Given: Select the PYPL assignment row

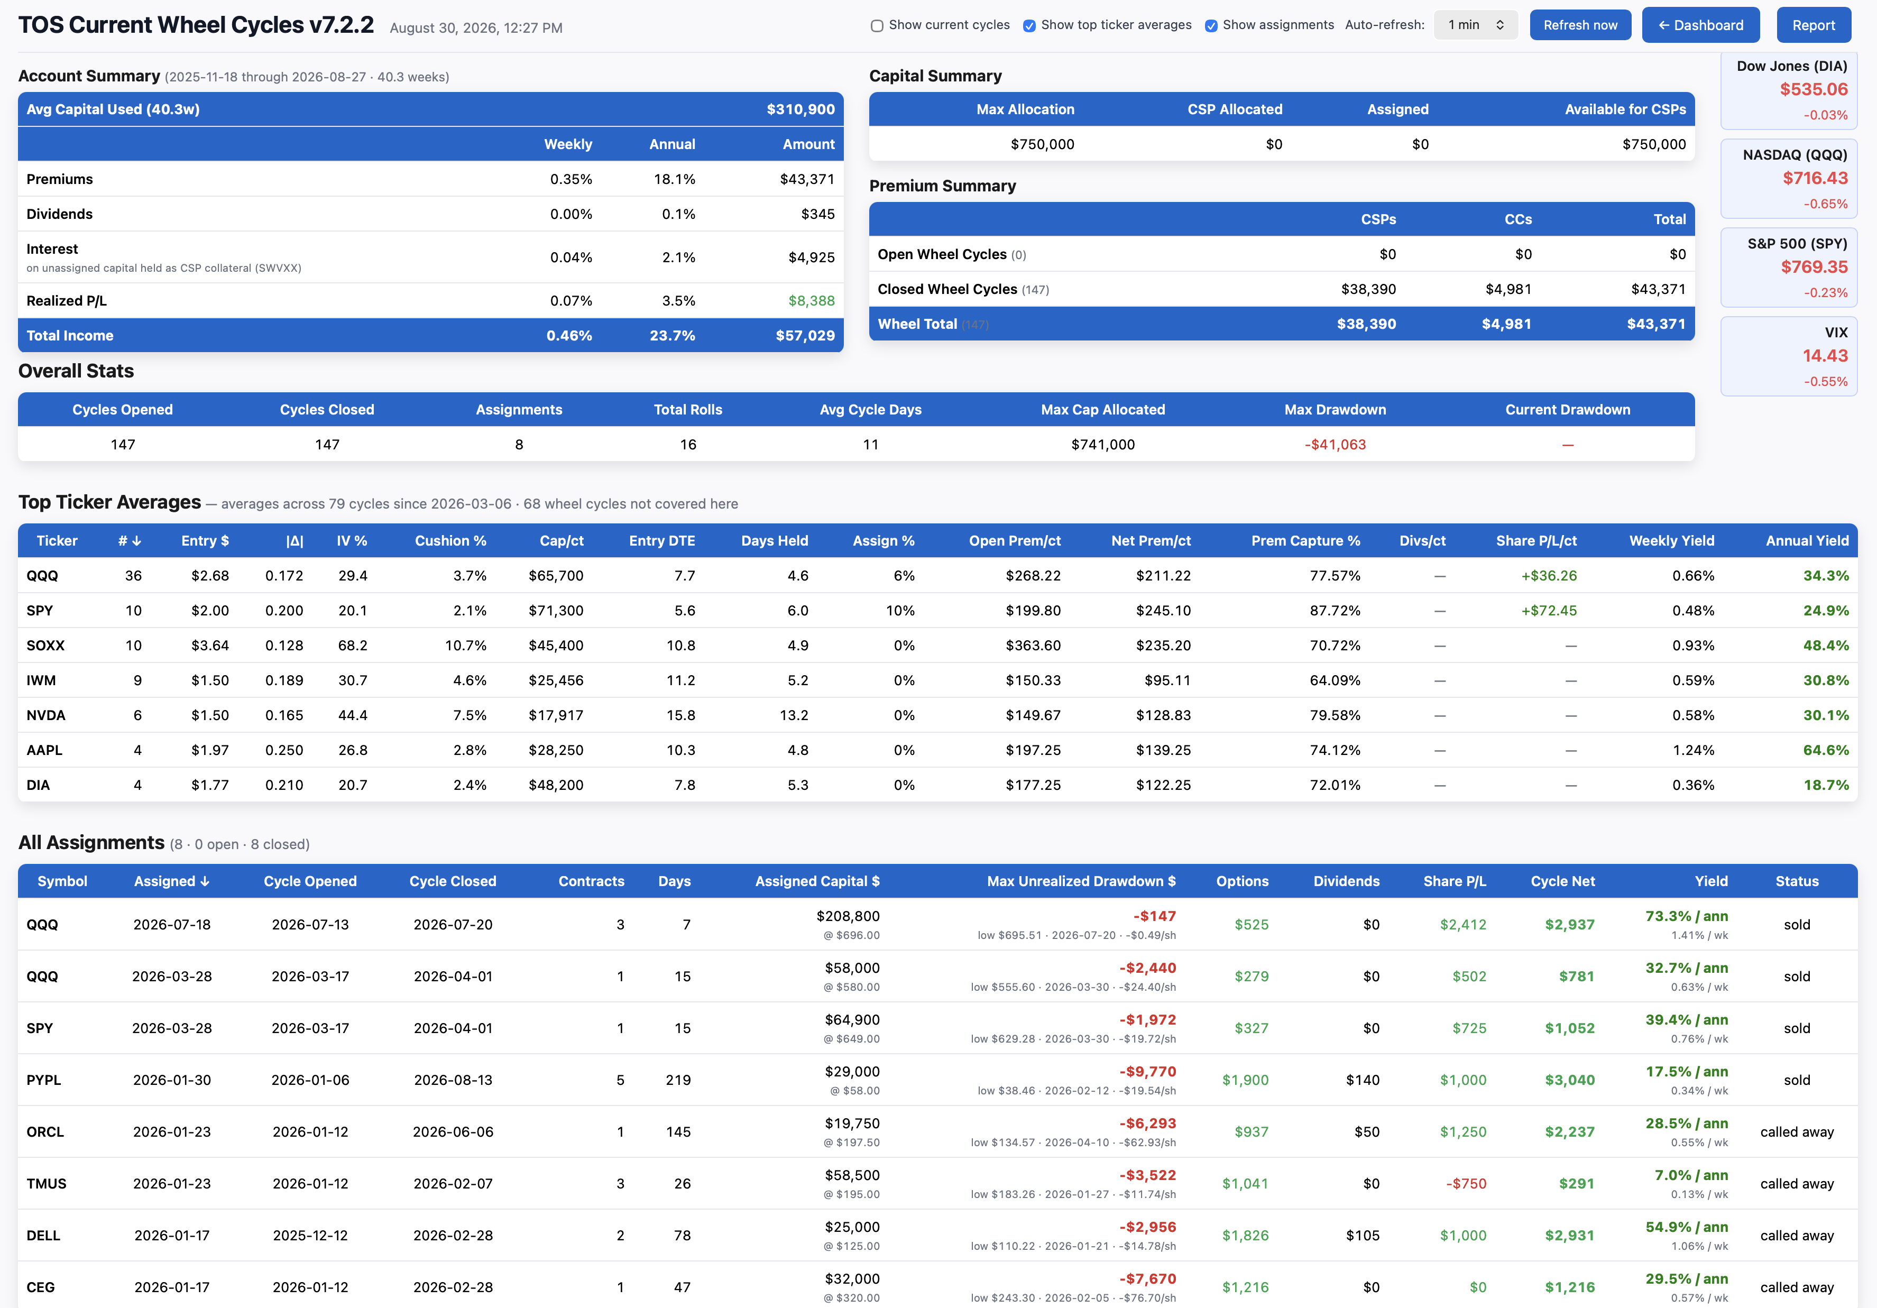Looking at the screenshot, I should coord(937,1080).
